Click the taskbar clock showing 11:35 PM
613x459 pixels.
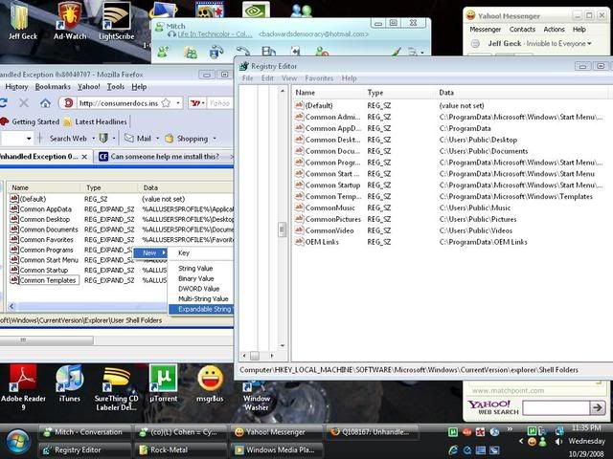coord(586,428)
